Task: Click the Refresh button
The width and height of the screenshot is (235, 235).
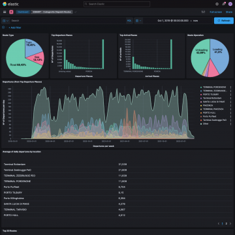Action: tap(224, 21)
